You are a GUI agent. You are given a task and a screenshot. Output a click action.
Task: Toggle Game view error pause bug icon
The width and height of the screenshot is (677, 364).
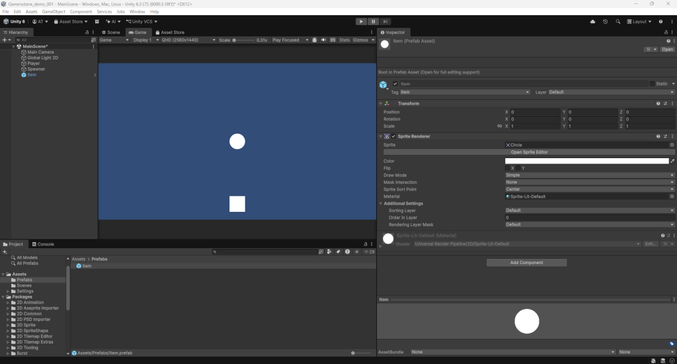314,40
